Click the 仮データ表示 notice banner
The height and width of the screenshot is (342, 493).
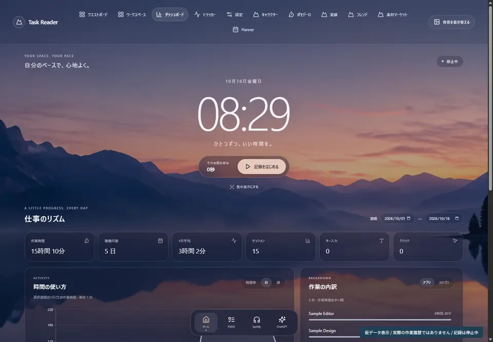421,332
